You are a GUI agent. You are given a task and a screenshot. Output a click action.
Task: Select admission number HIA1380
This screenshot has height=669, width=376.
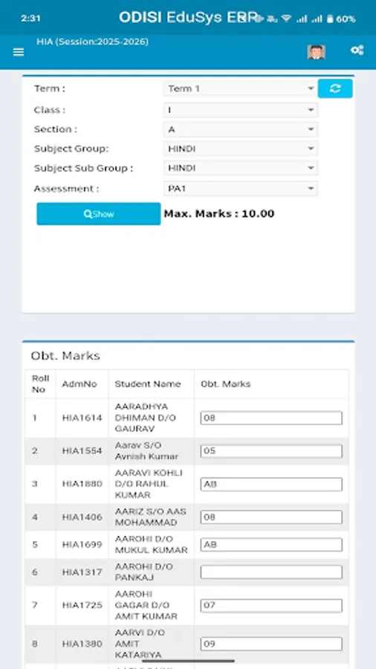point(82,644)
